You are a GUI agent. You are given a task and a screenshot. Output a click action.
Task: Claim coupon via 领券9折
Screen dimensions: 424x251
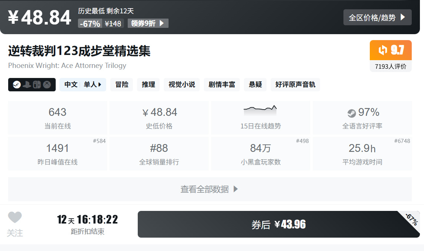tap(148, 23)
